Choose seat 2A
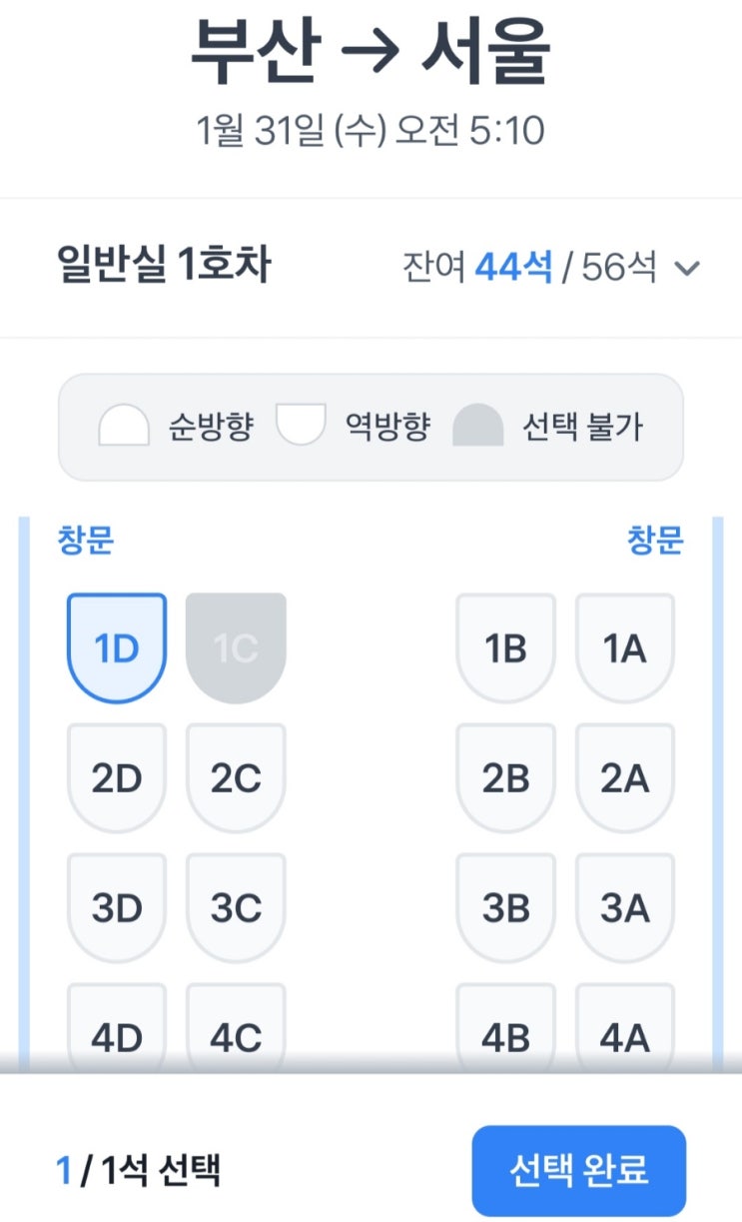 click(625, 778)
